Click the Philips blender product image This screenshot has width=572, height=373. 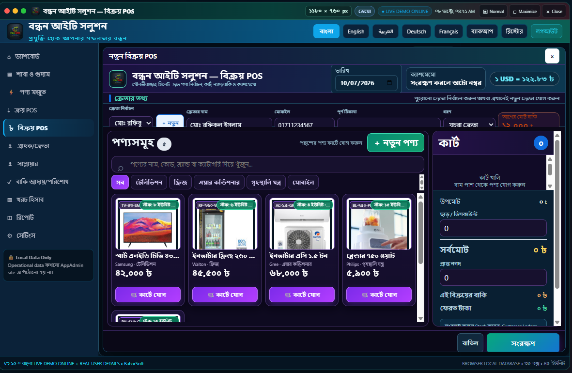click(379, 224)
